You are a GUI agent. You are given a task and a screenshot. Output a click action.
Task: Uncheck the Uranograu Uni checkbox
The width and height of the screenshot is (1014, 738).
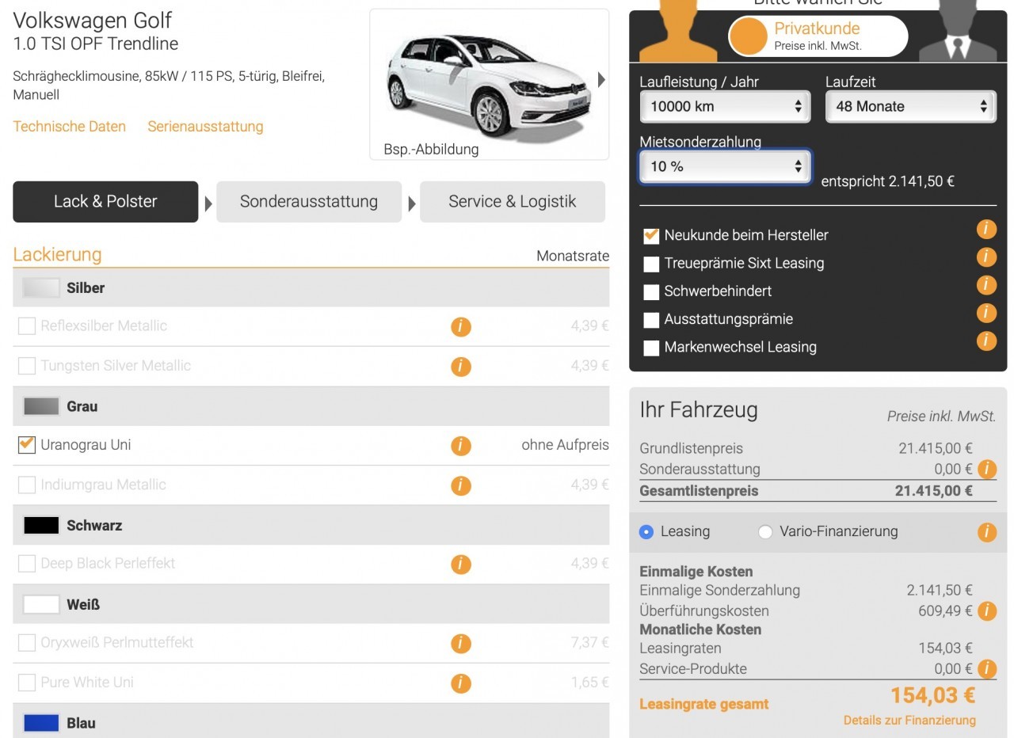27,445
